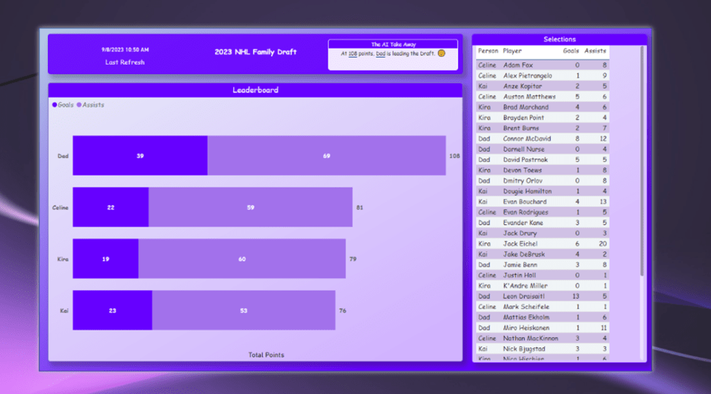Click the Miro Heiskanen row
Viewport: 711px width, 394px height.
point(543,328)
